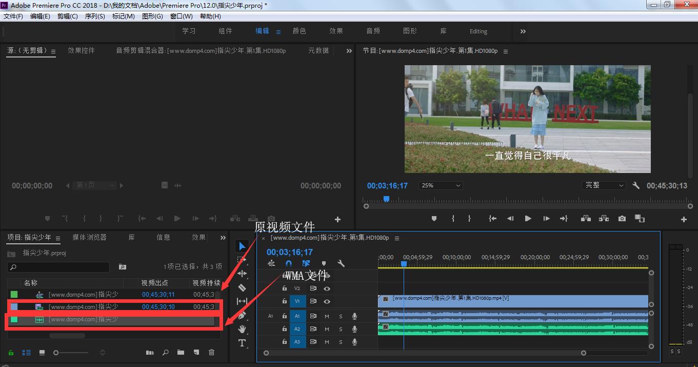Image resolution: width=698 pixels, height=367 pixels.
Task: Add a marker in the Program monitor
Action: (434, 218)
